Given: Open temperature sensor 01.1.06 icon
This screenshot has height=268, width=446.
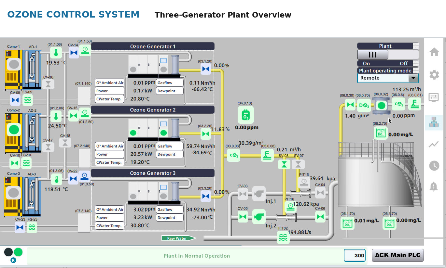Looking at the screenshot, I should pos(56,52).
